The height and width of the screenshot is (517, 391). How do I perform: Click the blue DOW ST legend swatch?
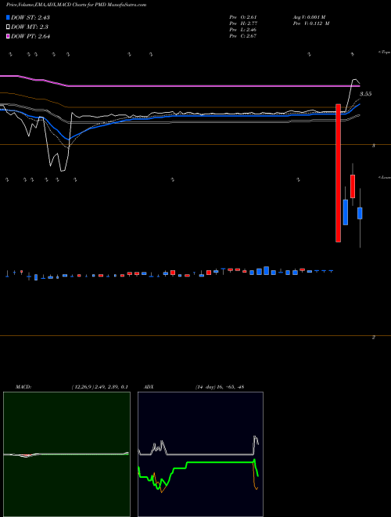[9, 17]
